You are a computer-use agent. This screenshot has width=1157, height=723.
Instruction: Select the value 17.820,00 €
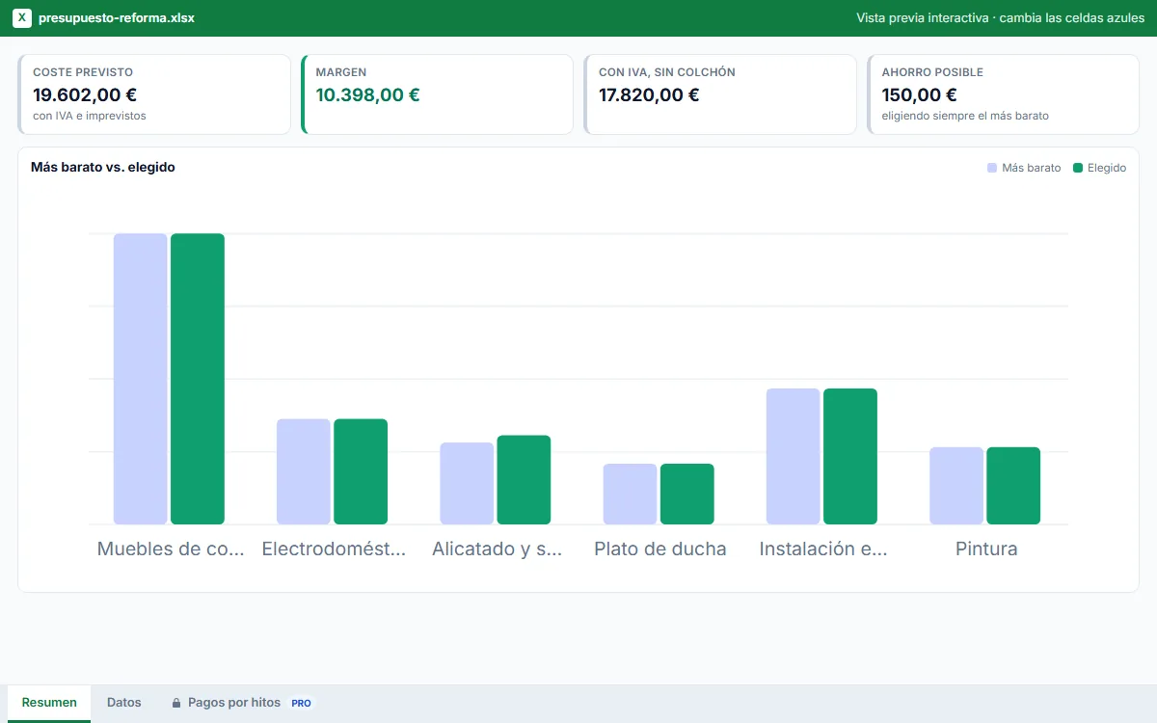pos(649,94)
